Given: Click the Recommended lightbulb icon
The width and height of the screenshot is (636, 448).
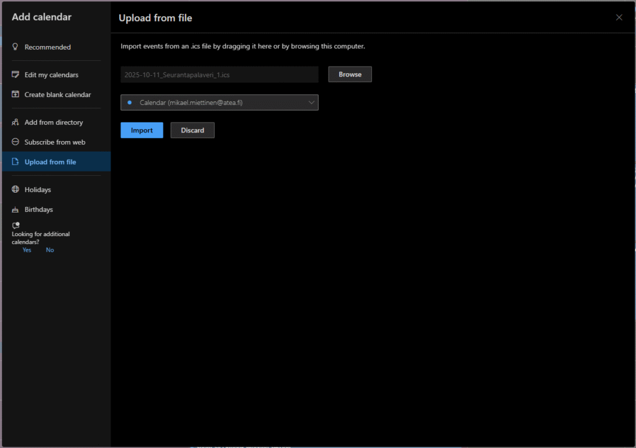Looking at the screenshot, I should point(16,47).
